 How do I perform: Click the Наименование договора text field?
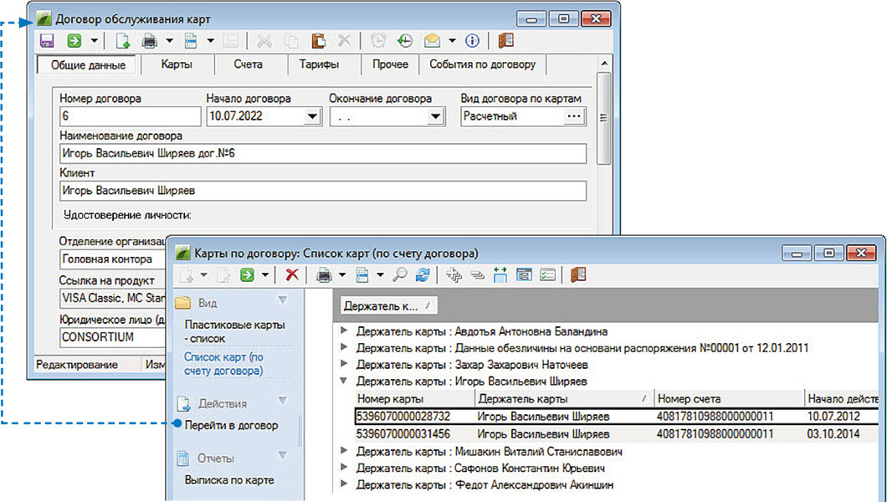(x=323, y=154)
